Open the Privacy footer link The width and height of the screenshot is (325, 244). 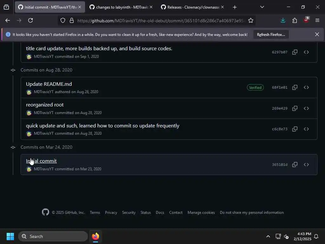point(111,213)
